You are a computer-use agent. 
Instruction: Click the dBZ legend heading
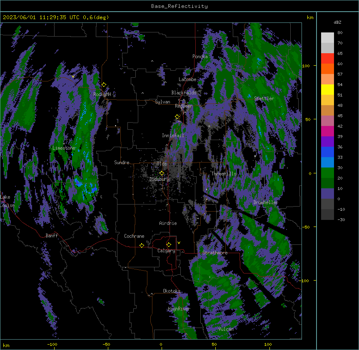coord(337,22)
